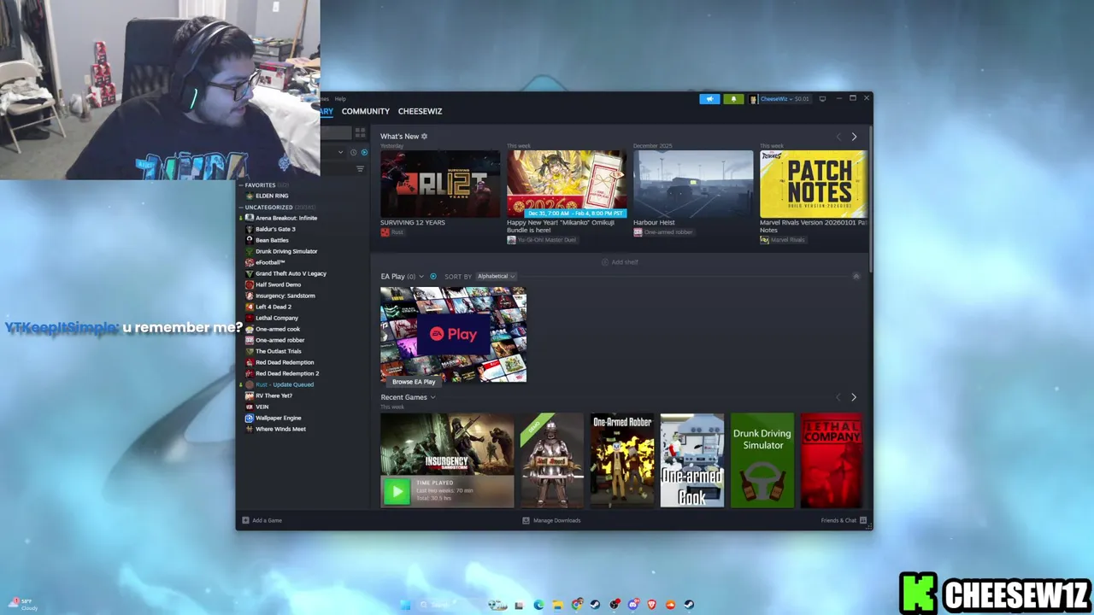Open Drunk Driving Simulator green cover

(x=762, y=460)
